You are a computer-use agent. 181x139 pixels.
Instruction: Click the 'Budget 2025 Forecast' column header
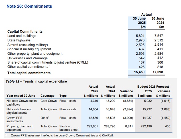(153, 87)
